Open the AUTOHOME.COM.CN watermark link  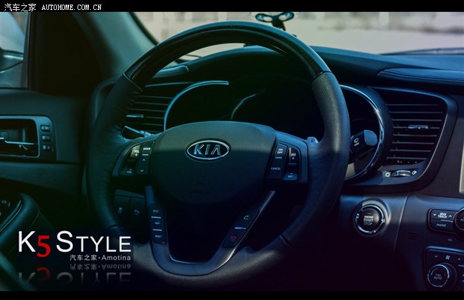click(x=72, y=7)
